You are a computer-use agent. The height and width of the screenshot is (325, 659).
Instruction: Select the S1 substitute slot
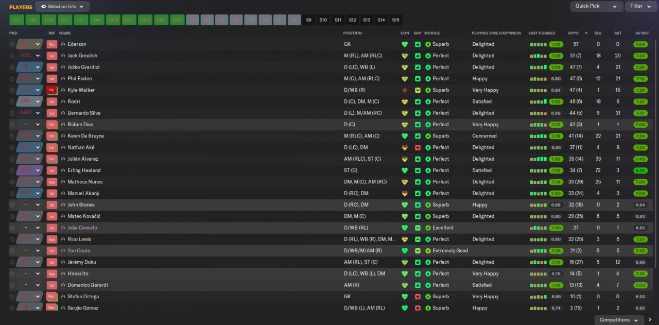[193, 20]
